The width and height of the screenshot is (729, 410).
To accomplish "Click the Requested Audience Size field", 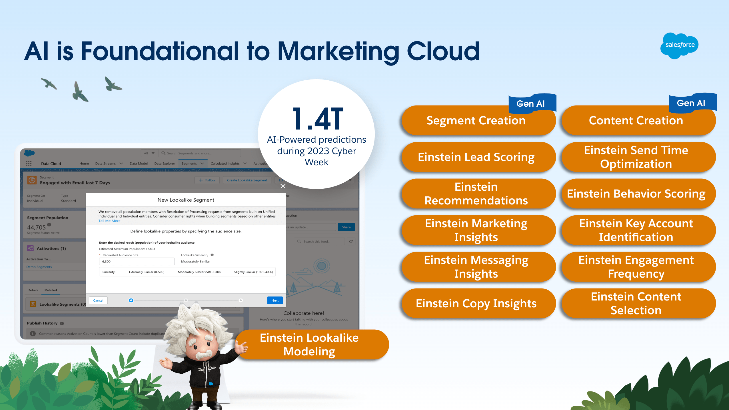I will (137, 262).
